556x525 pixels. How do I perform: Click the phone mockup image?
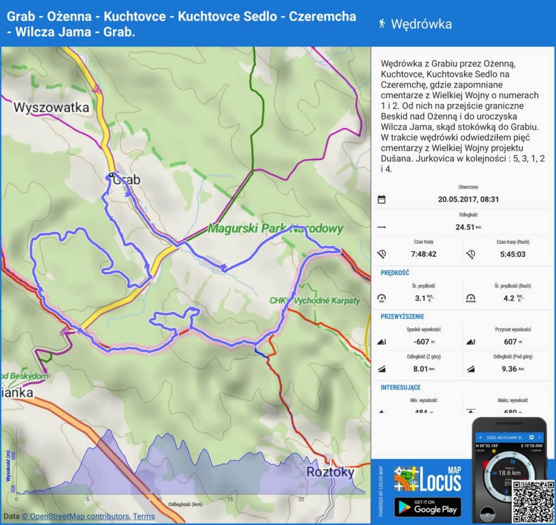coord(509,470)
